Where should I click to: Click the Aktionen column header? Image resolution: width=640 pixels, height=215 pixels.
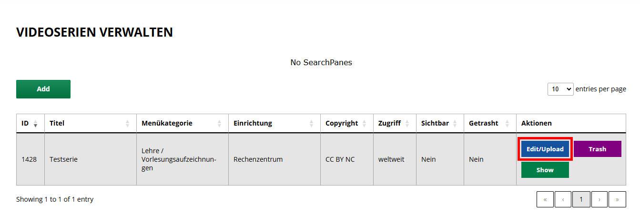[537, 123]
